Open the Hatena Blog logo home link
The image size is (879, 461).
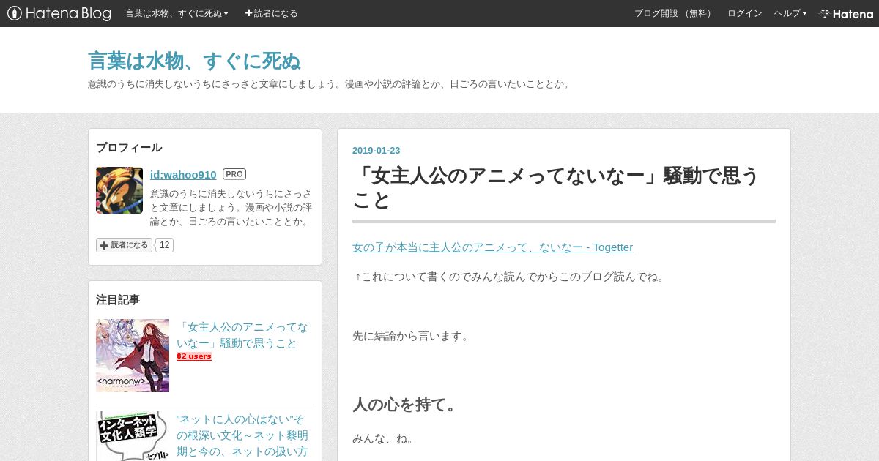[59, 13]
